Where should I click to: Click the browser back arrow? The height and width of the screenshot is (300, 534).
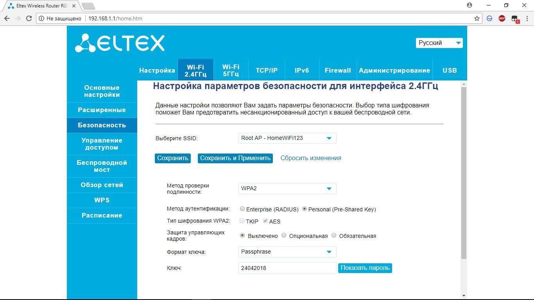tap(7, 18)
